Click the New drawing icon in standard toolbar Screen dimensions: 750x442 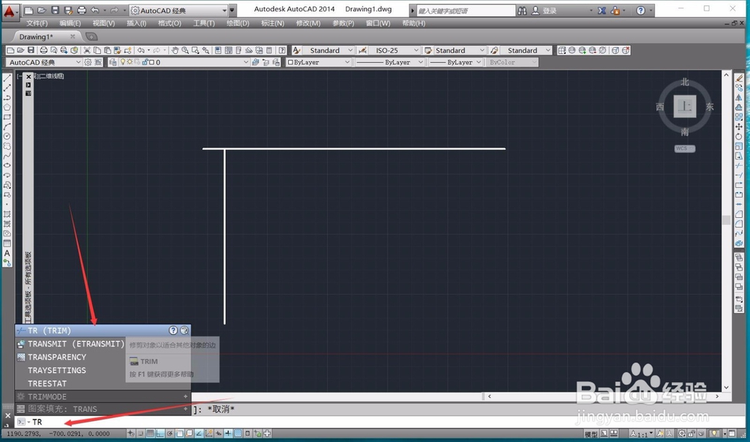10,50
